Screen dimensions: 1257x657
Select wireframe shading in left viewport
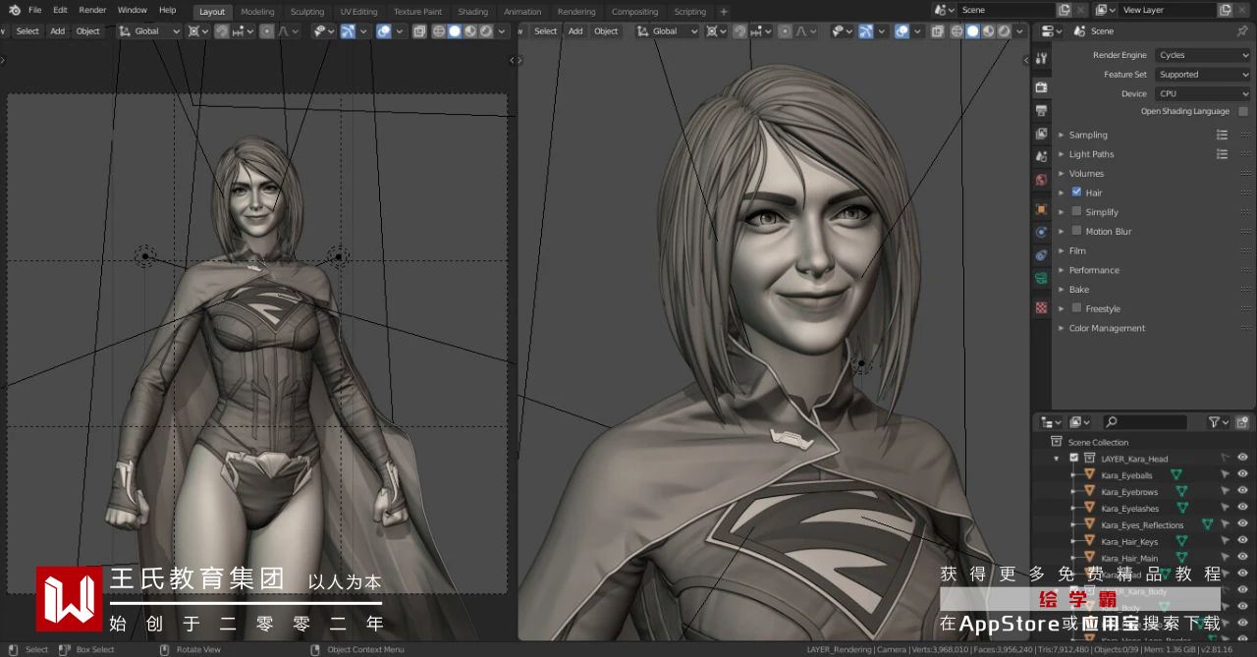coord(438,31)
